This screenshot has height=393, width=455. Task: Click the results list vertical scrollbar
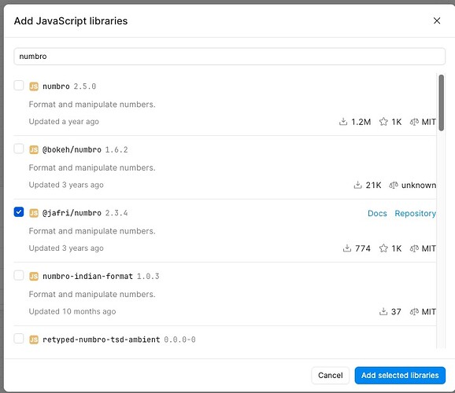pyautogui.click(x=441, y=103)
